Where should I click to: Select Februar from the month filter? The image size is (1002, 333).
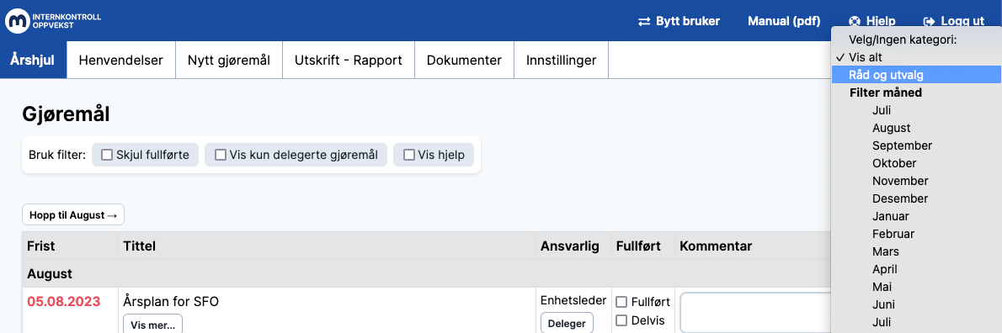click(893, 234)
